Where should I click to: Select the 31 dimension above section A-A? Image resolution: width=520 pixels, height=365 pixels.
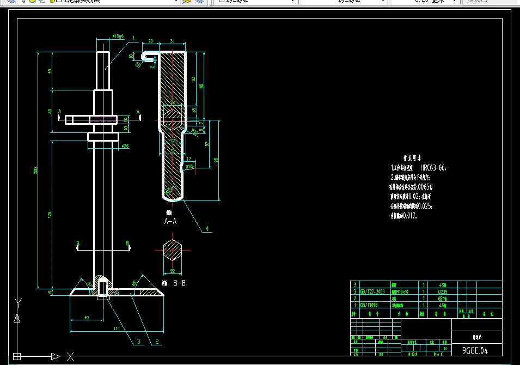click(x=173, y=41)
